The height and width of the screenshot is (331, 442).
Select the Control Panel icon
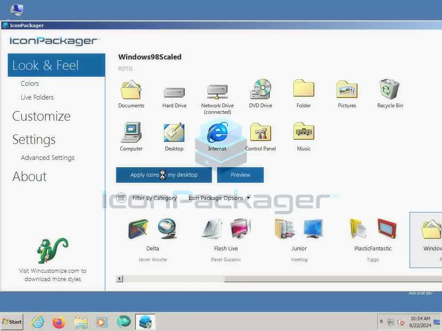260,132
